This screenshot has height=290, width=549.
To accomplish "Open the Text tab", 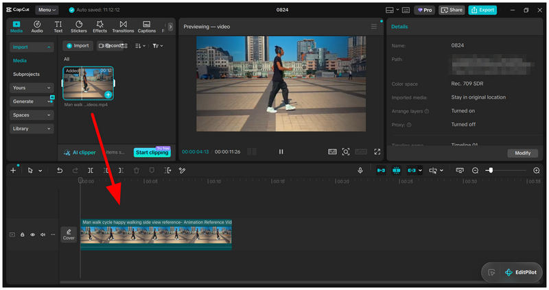I will tap(58, 27).
